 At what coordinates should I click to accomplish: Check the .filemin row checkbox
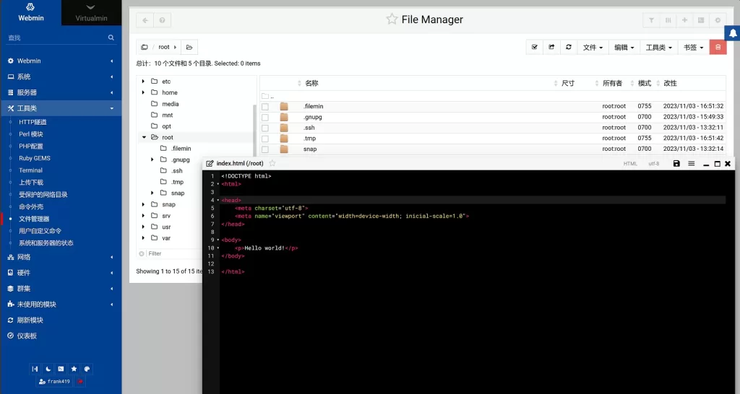[265, 107]
